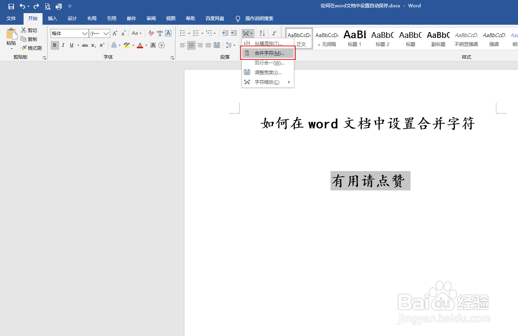This screenshot has height=336, width=518.
Task: Expand the Font dialog launcher
Action: 172,58
